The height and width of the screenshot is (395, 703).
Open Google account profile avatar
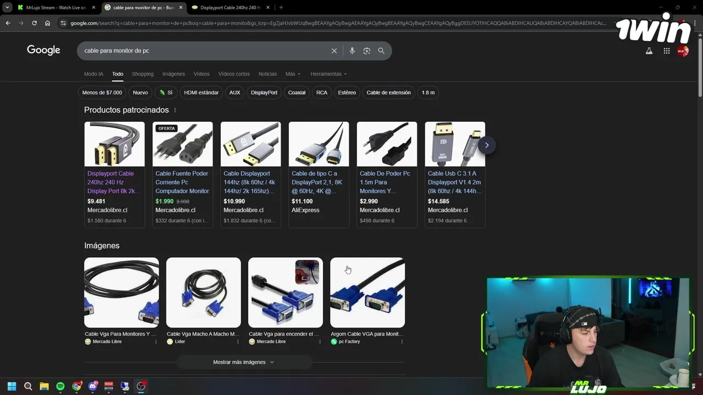click(683, 50)
